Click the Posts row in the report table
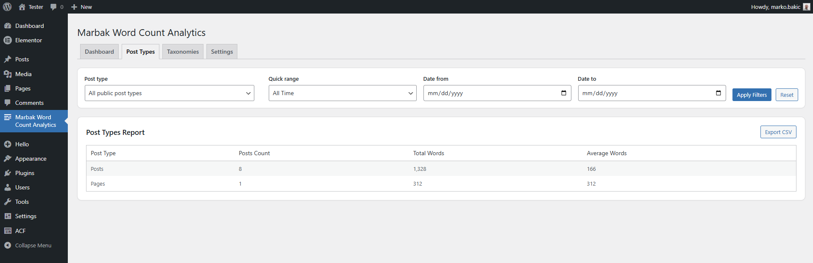The height and width of the screenshot is (263, 813). 441,169
